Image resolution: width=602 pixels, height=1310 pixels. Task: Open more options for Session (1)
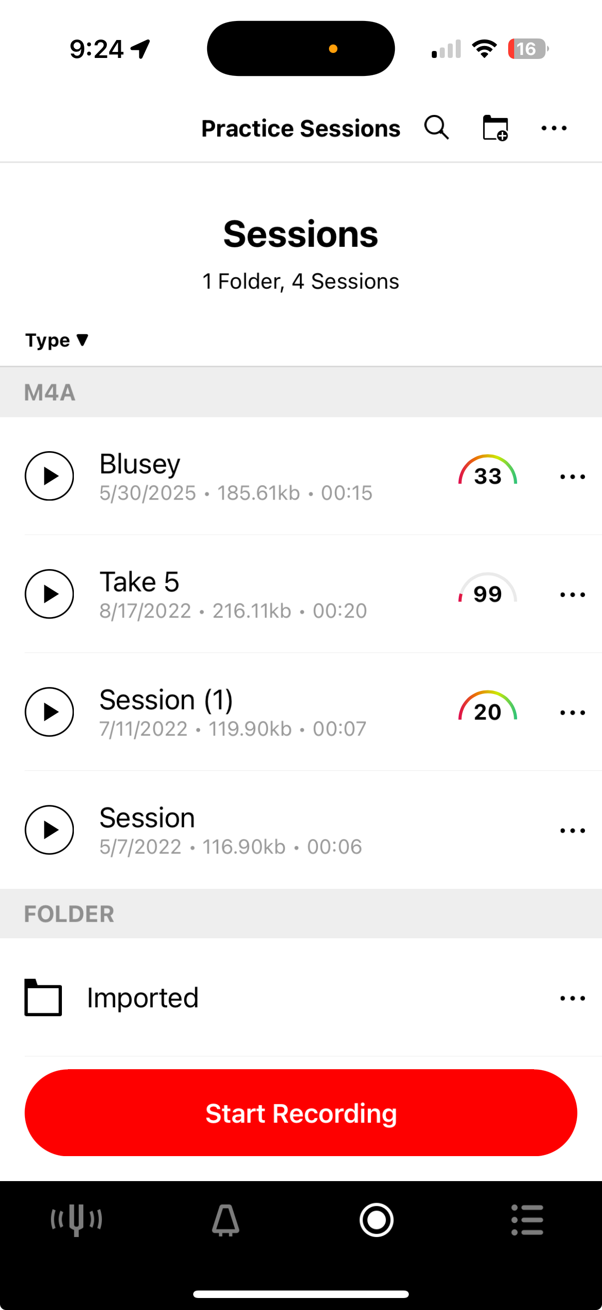(573, 712)
